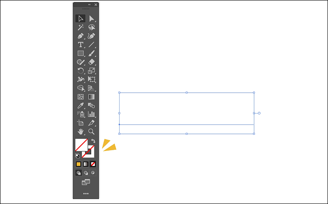
Task: Select the Rotate tool
Action: (81, 71)
